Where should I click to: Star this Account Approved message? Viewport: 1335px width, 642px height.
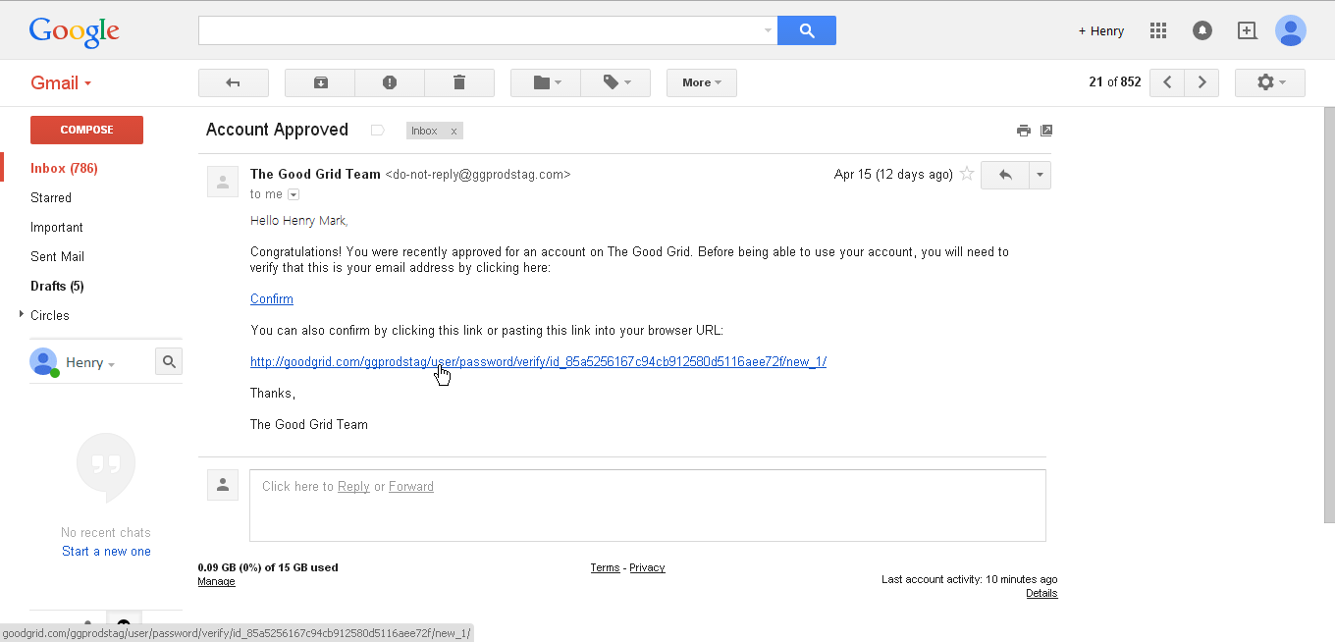[x=967, y=174]
